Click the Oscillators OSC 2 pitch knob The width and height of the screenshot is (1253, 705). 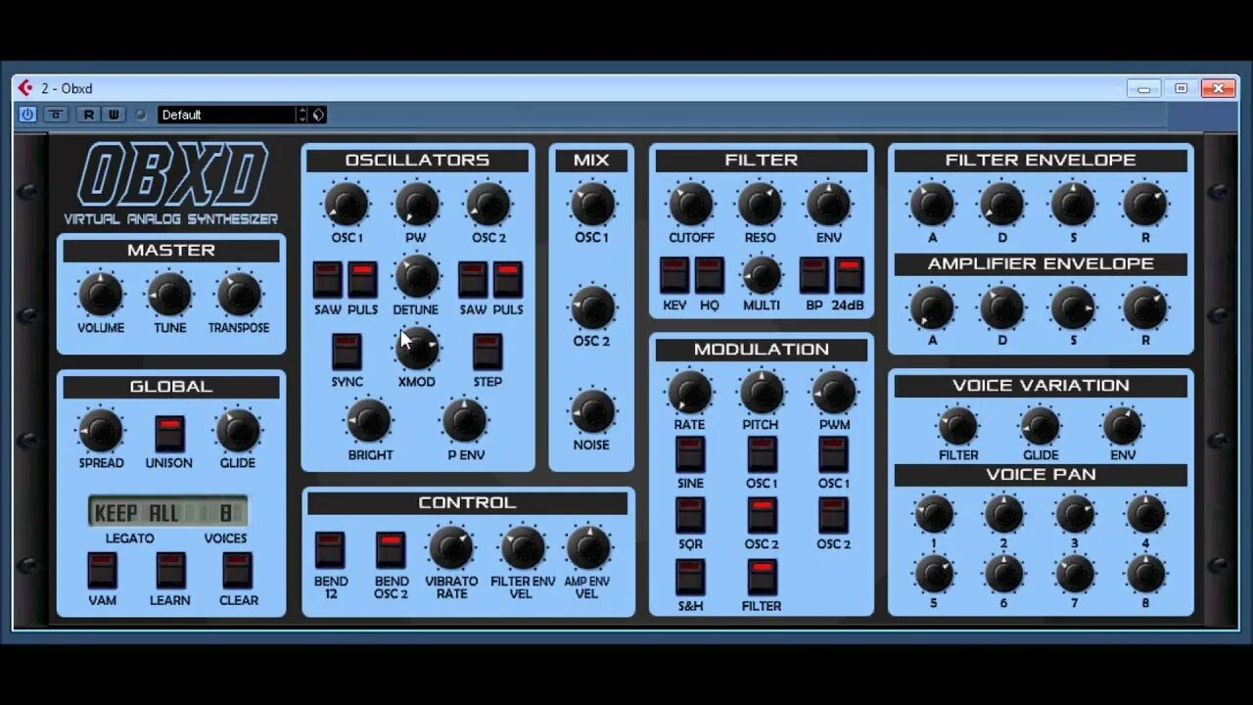tap(488, 205)
